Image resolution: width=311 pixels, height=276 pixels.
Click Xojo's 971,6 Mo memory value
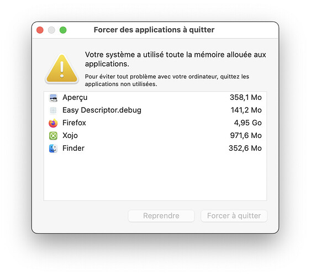246,136
